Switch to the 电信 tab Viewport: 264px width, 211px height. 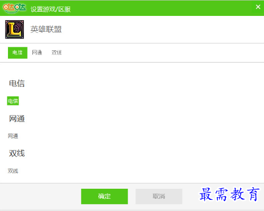pos(18,52)
